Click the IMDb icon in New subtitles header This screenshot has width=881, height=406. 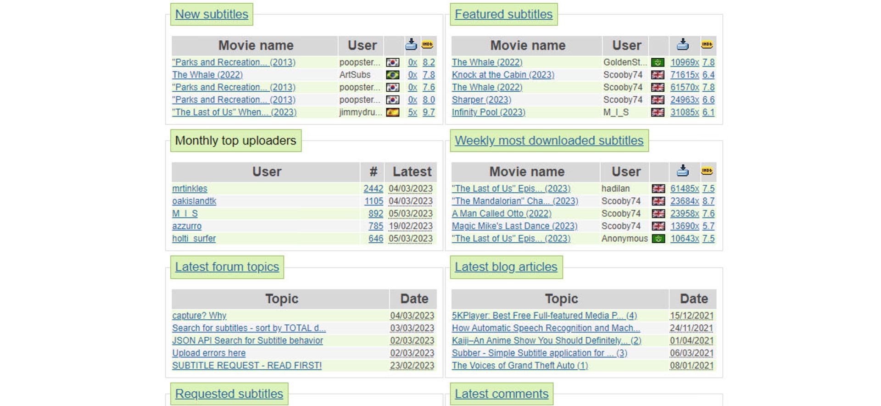(x=427, y=44)
